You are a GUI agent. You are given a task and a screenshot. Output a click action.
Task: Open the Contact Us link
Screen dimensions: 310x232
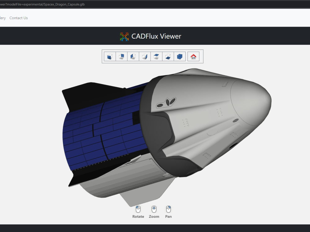click(x=19, y=18)
